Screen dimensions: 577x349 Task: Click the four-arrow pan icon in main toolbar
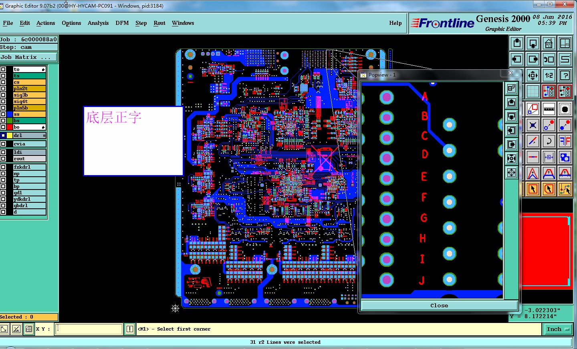[x=533, y=75]
